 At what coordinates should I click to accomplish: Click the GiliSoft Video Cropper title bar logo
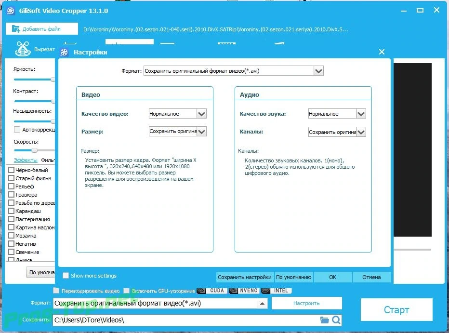pyautogui.click(x=10, y=11)
